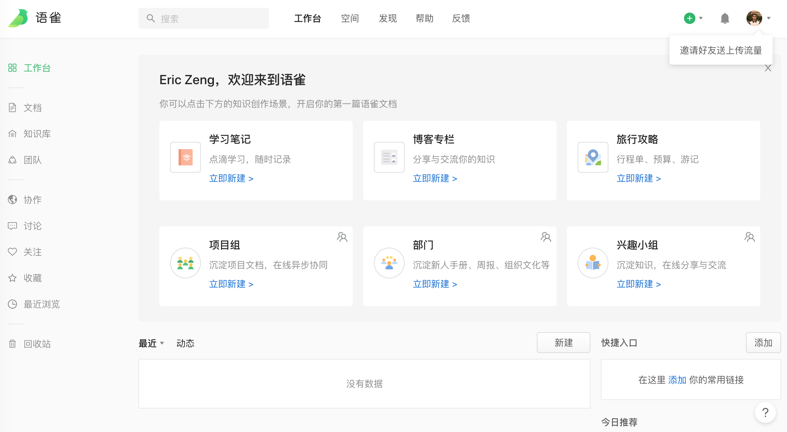The image size is (787, 432).
Task: Open the 帮助 top navigation item
Action: (x=424, y=18)
